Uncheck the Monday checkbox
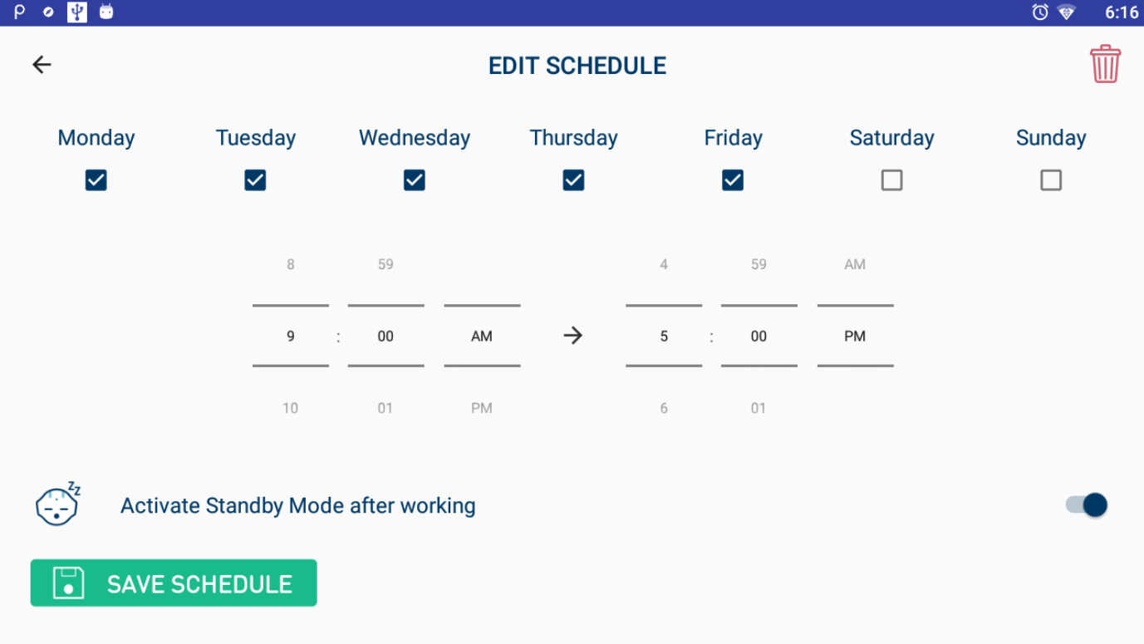The width and height of the screenshot is (1144, 644). click(x=96, y=180)
